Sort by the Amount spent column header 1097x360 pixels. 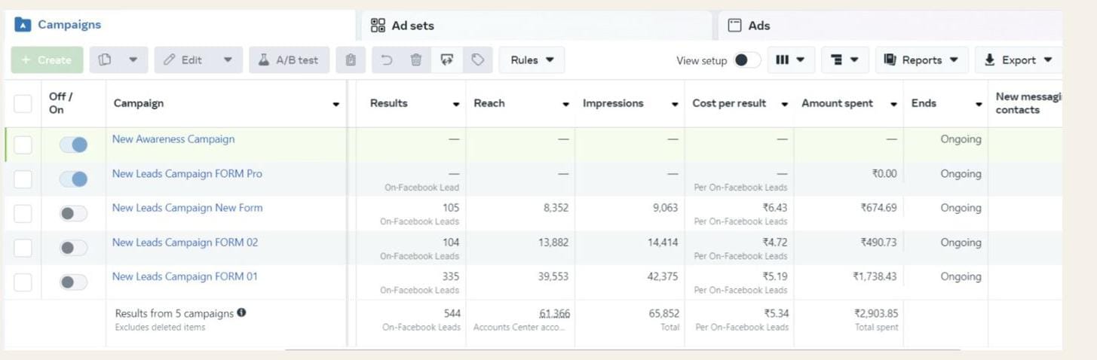[x=837, y=103]
